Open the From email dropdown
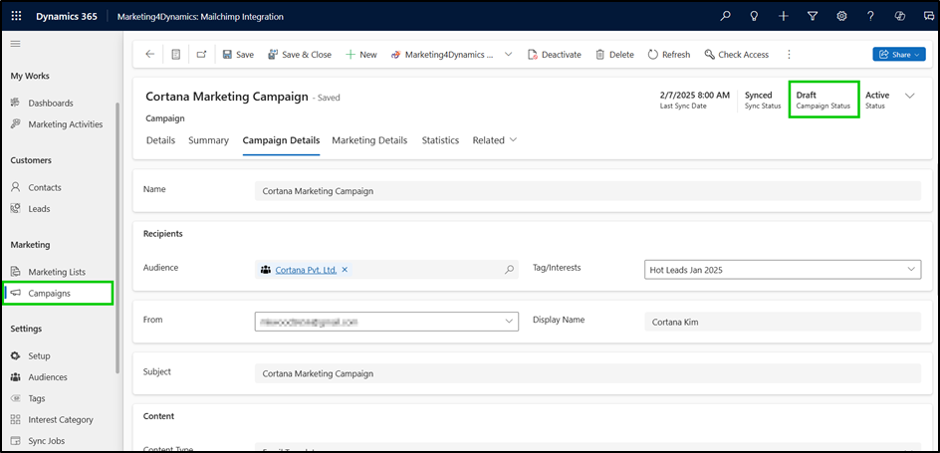Viewport: 940px width, 453px height. pos(386,322)
